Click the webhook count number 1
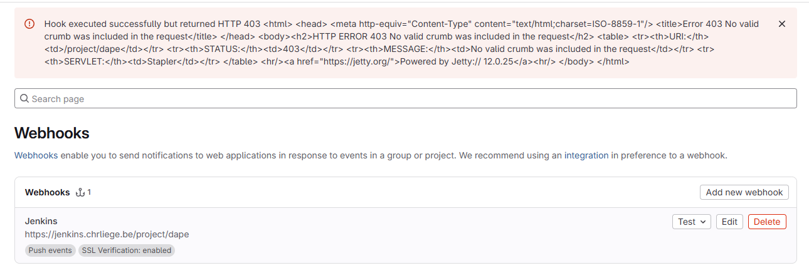The height and width of the screenshot is (273, 809). point(89,192)
